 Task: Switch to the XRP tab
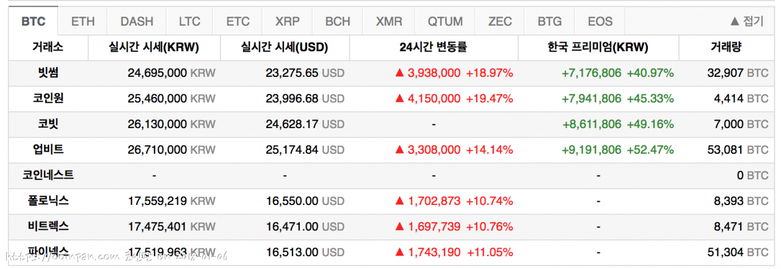click(x=287, y=21)
